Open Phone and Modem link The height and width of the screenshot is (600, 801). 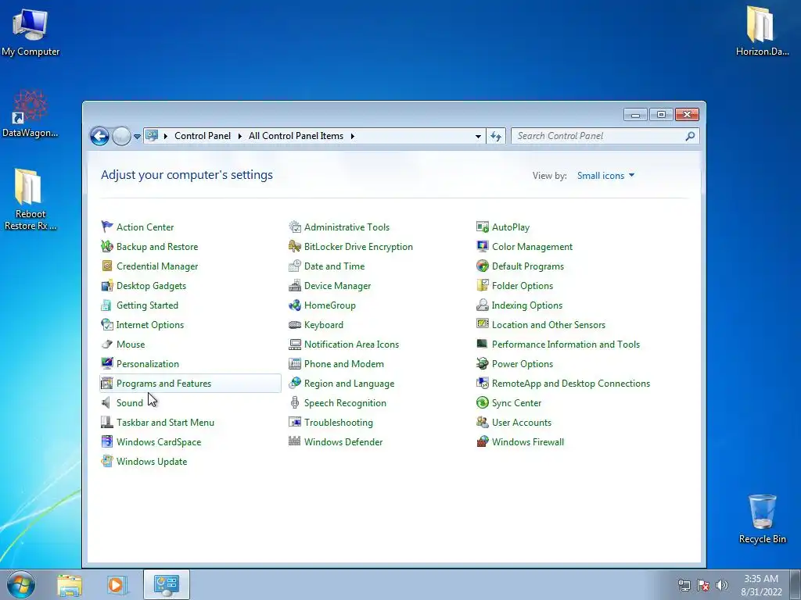(344, 364)
